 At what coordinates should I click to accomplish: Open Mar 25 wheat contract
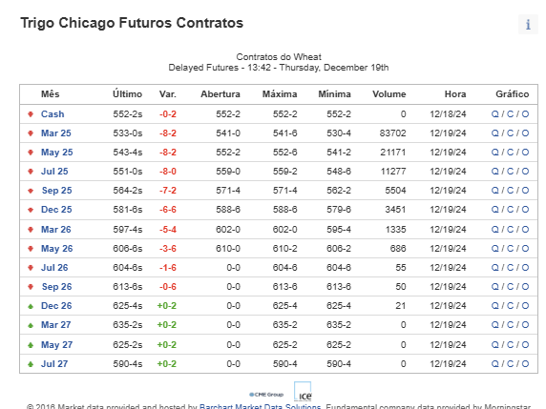(56, 133)
